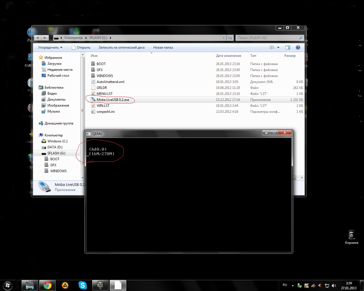Click Новая папка in the toolbar

(163, 47)
